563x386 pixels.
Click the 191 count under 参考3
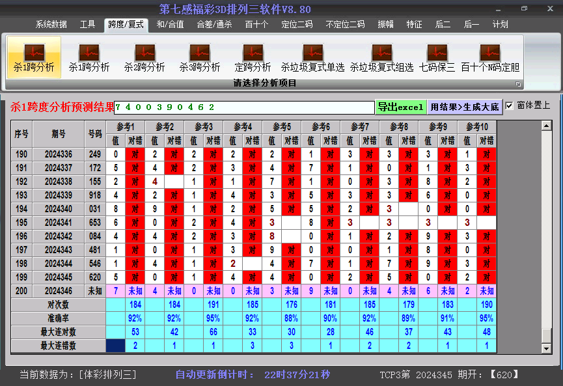pyautogui.click(x=213, y=305)
